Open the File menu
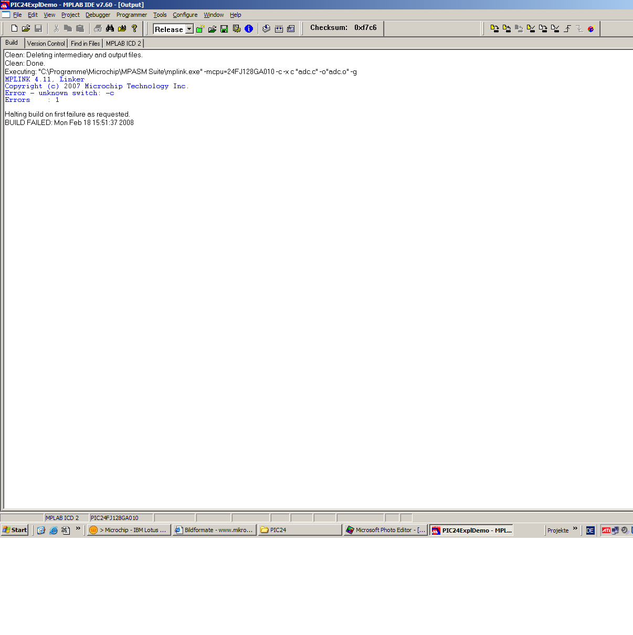The image size is (633, 635). pos(17,15)
